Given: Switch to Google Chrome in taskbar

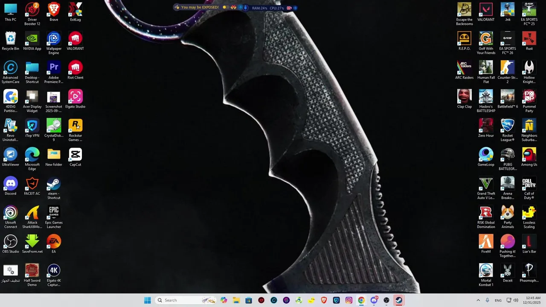Looking at the screenshot, I should click(361, 300).
